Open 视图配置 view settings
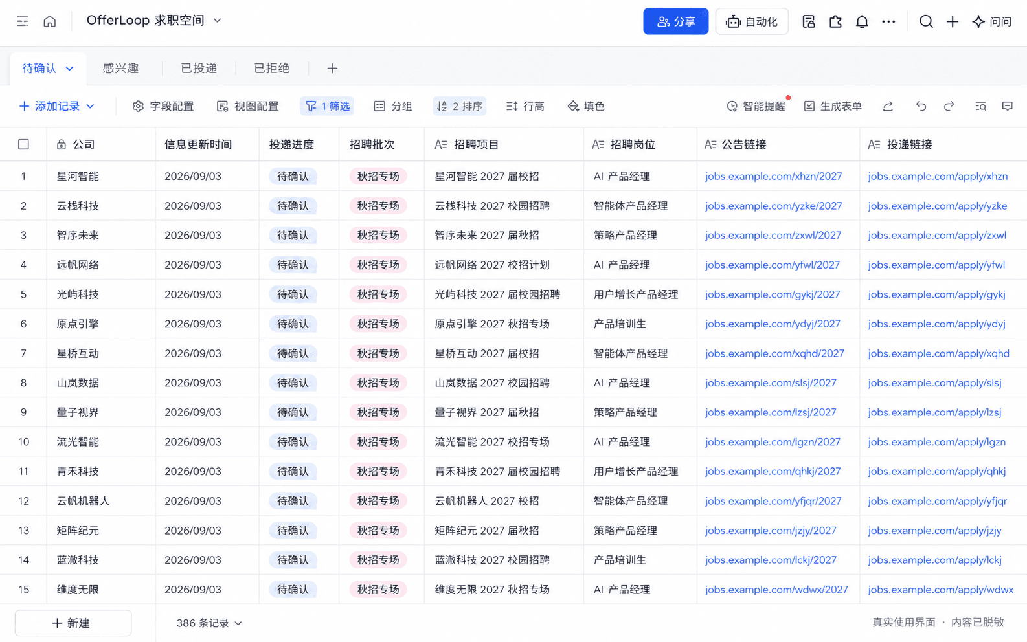This screenshot has width=1027, height=642. click(x=248, y=106)
